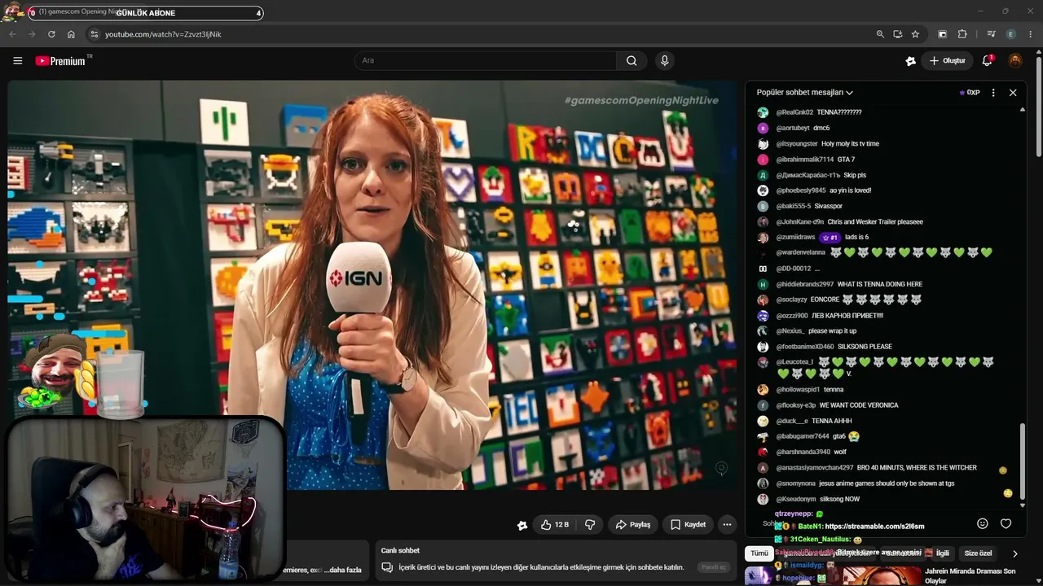Show more filter chips with arrow
The image size is (1043, 586).
tap(1014, 553)
